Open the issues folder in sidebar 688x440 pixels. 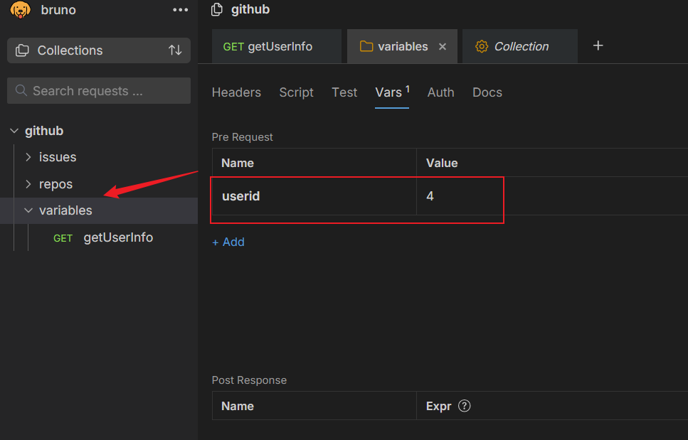(x=58, y=157)
